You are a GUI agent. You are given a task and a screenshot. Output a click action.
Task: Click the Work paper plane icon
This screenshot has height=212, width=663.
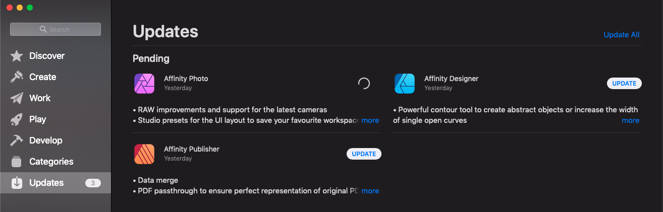(x=17, y=98)
